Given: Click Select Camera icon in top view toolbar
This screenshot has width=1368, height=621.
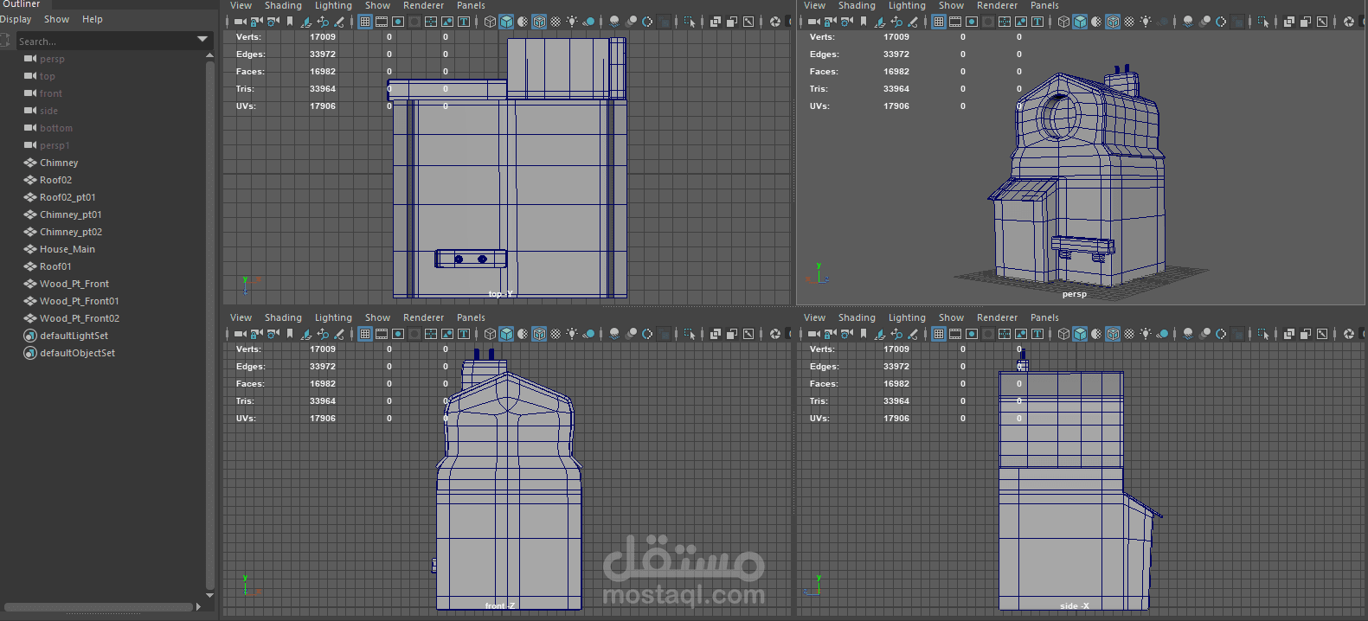Looking at the screenshot, I should coord(240,22).
